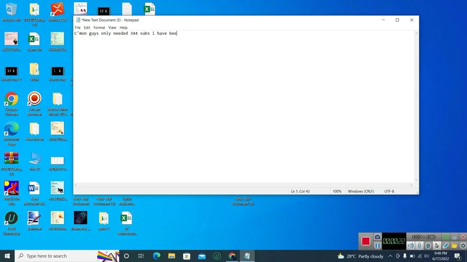Screen dimensions: 467x262
Task: Open Task View from the taskbar
Action: click(x=141, y=256)
